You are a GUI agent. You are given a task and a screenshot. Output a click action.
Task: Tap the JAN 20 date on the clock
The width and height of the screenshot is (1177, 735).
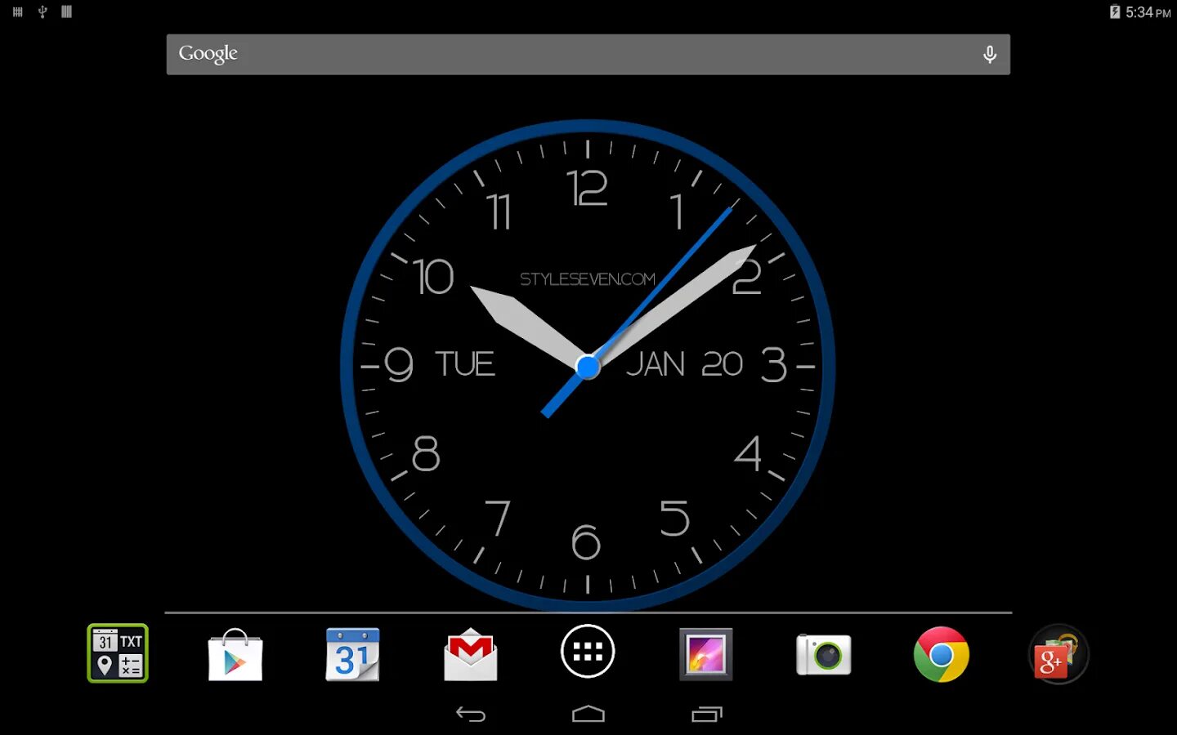click(x=685, y=364)
